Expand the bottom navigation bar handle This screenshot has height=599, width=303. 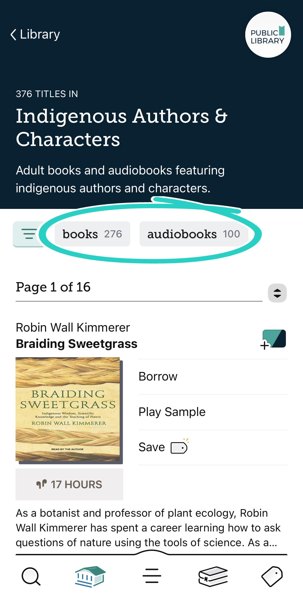(152, 553)
